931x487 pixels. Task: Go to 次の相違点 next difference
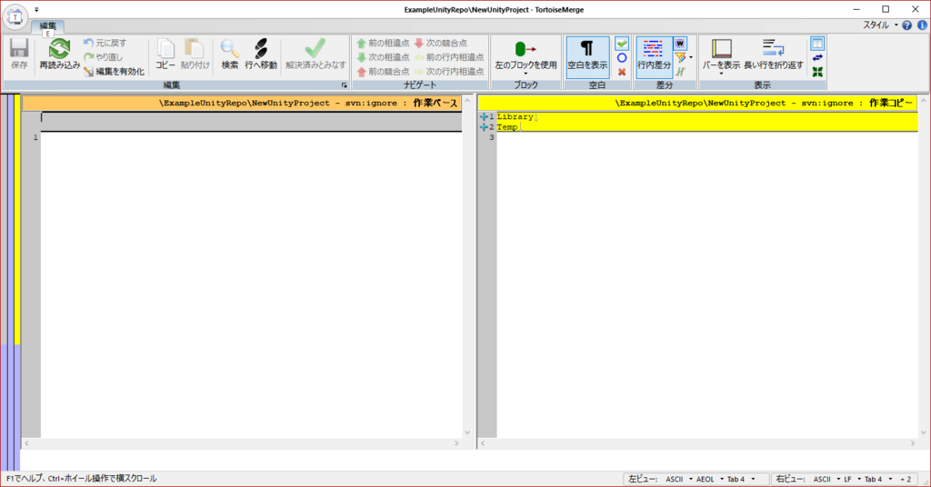pyautogui.click(x=383, y=57)
